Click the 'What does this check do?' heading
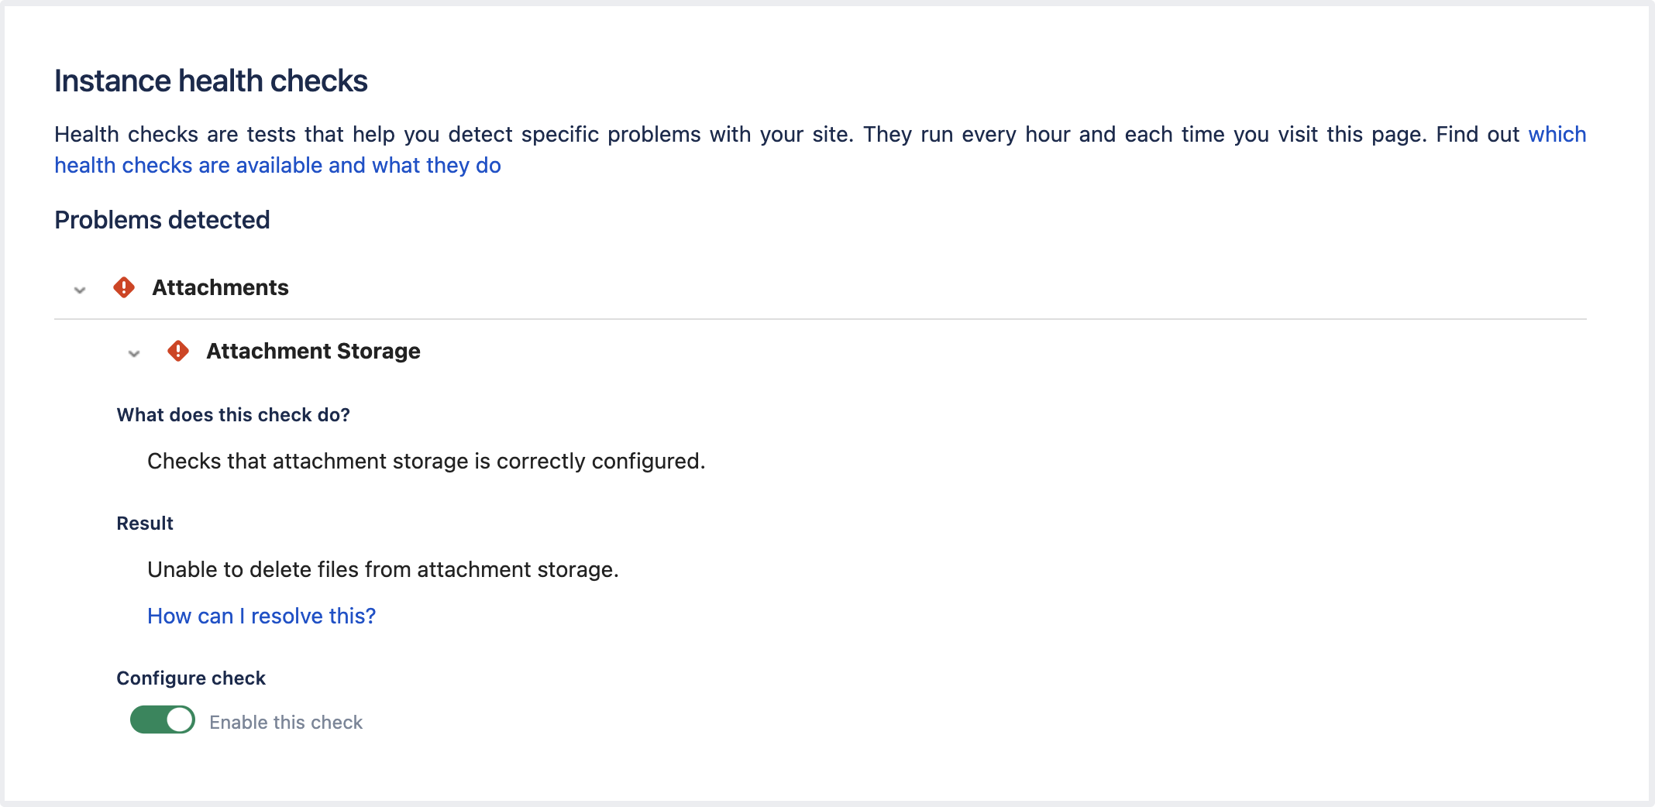Screen dimensions: 1655x807 [x=233, y=415]
